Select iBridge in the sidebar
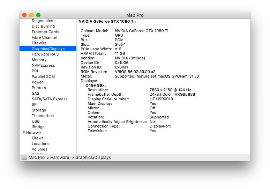 (38, 127)
